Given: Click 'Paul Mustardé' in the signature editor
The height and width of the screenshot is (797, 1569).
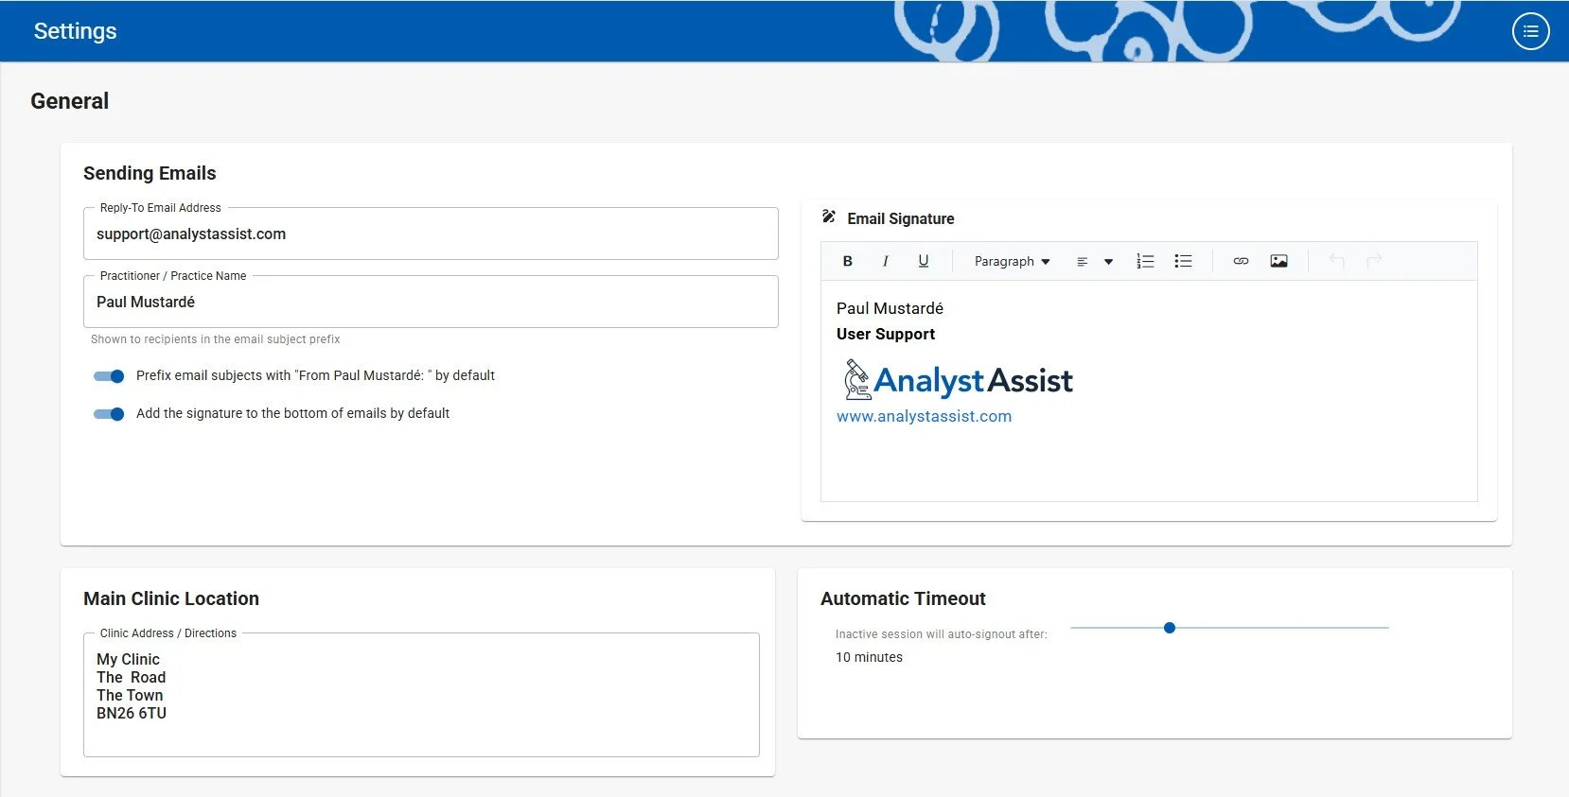Looking at the screenshot, I should (890, 308).
